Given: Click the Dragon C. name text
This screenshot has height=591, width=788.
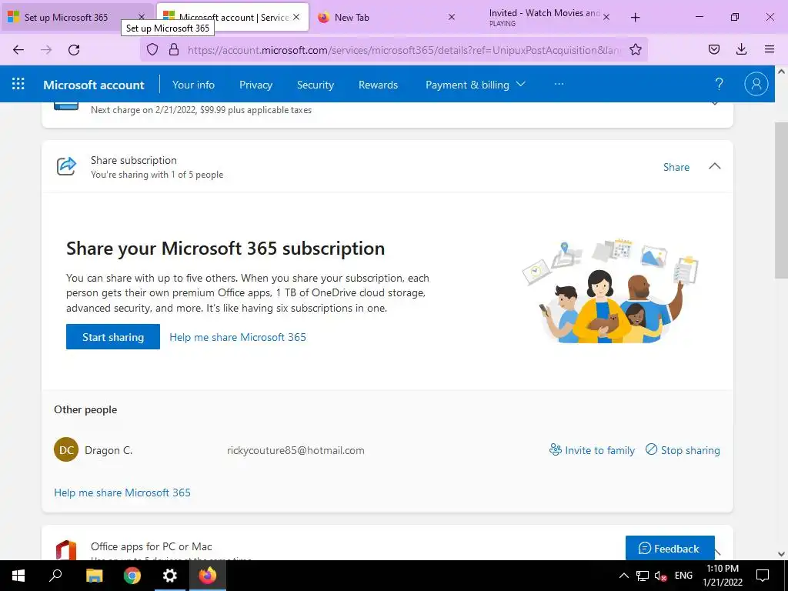Looking at the screenshot, I should [x=109, y=450].
